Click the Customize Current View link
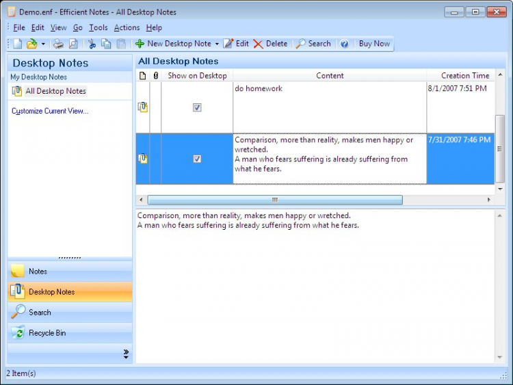The image size is (513, 385). 50,111
